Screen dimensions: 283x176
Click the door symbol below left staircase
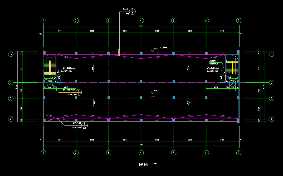tap(50, 84)
